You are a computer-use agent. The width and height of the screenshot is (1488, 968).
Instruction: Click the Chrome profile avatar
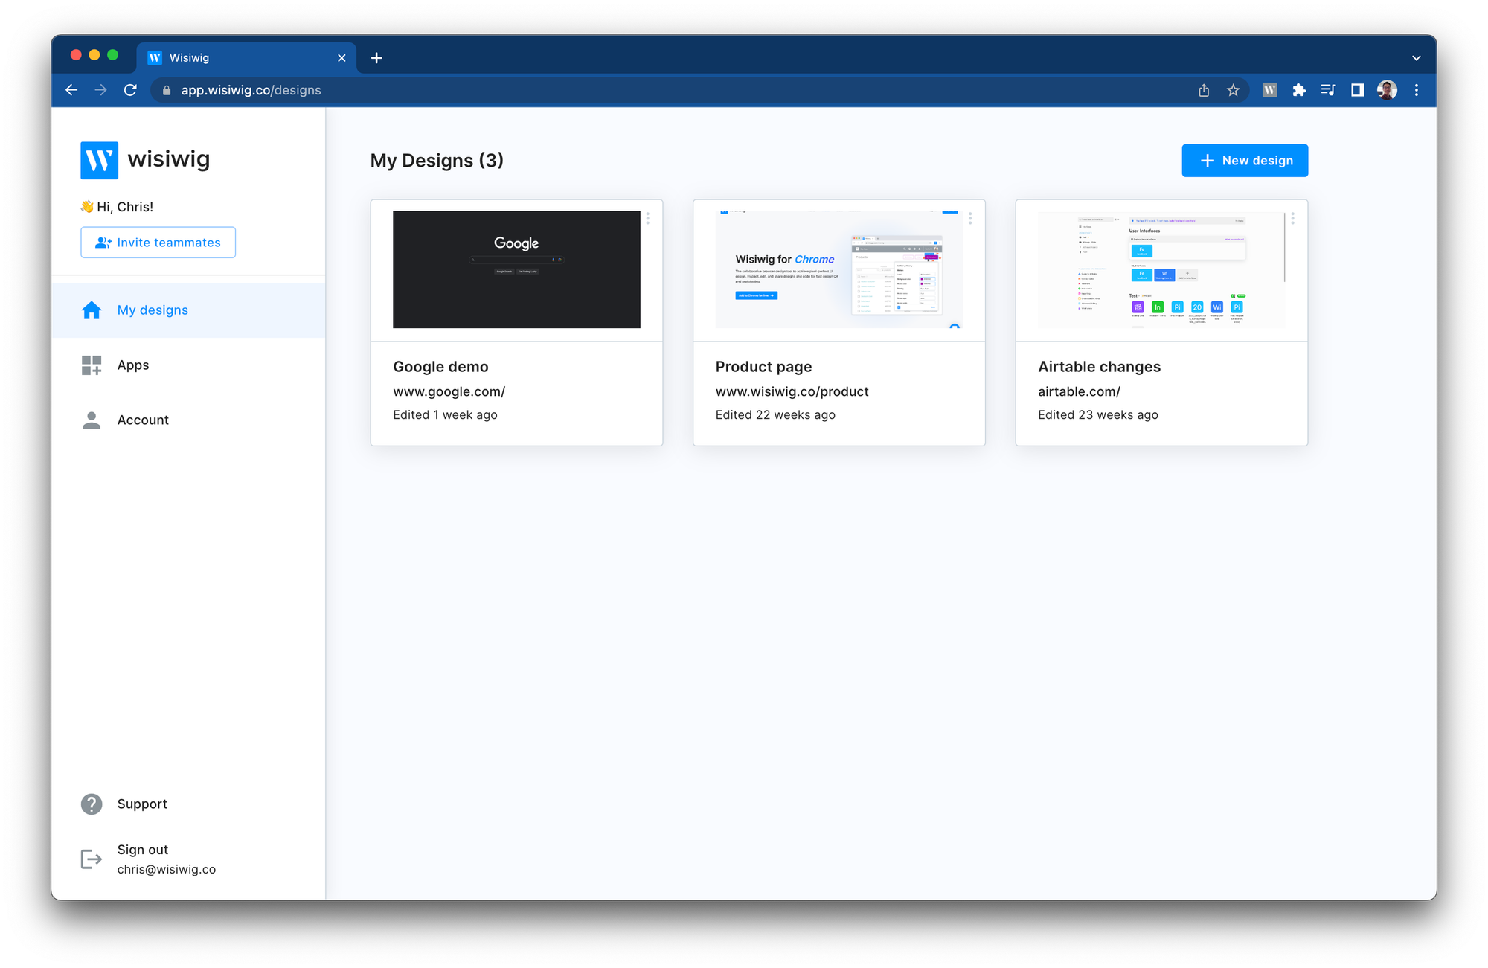coord(1387,90)
